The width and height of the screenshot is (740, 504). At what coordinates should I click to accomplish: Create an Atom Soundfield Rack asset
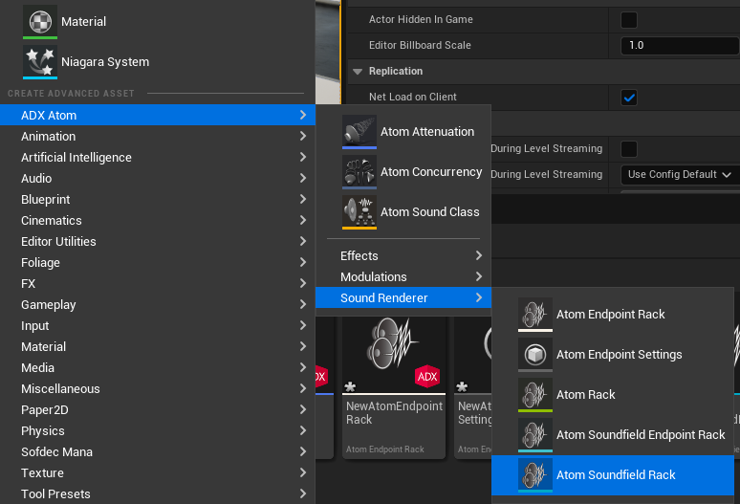point(615,474)
